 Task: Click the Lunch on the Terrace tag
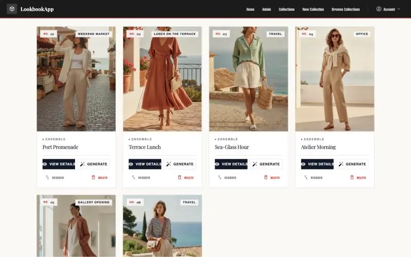175,34
